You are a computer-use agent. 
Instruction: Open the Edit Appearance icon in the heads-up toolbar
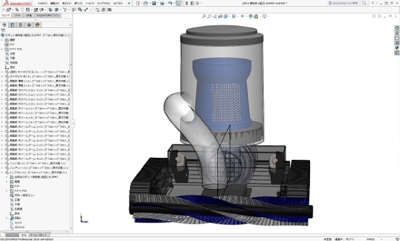(251, 16)
